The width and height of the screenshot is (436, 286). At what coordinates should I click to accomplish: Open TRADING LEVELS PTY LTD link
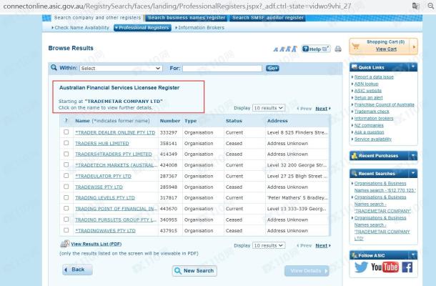[105, 198]
